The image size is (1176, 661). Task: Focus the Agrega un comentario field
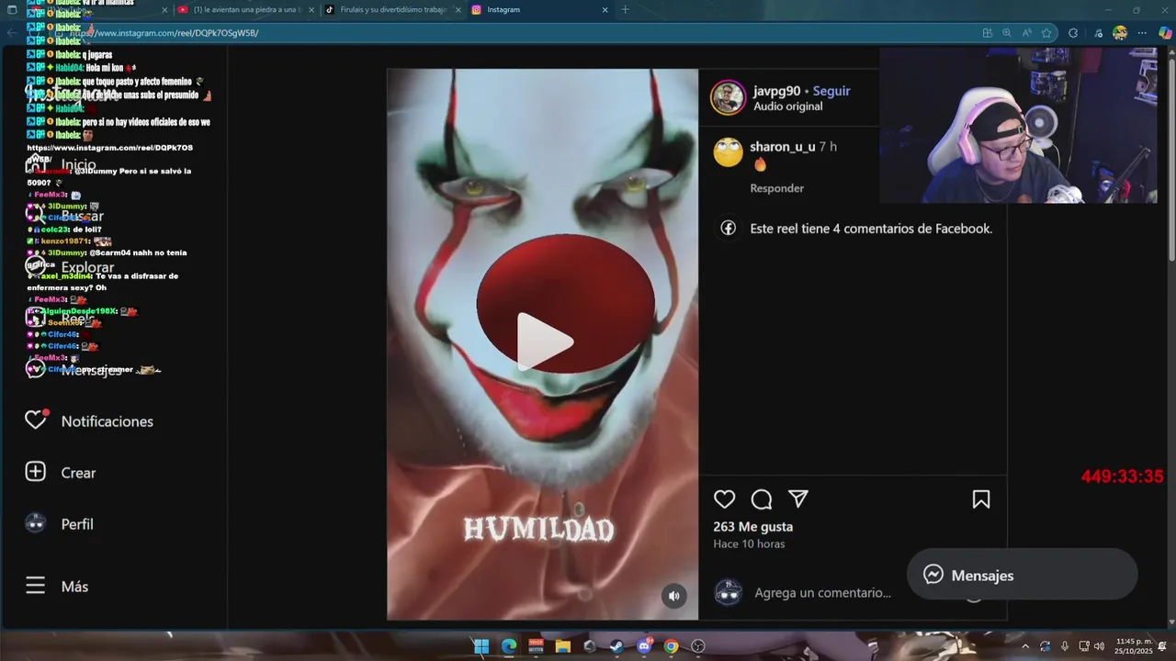822,593
